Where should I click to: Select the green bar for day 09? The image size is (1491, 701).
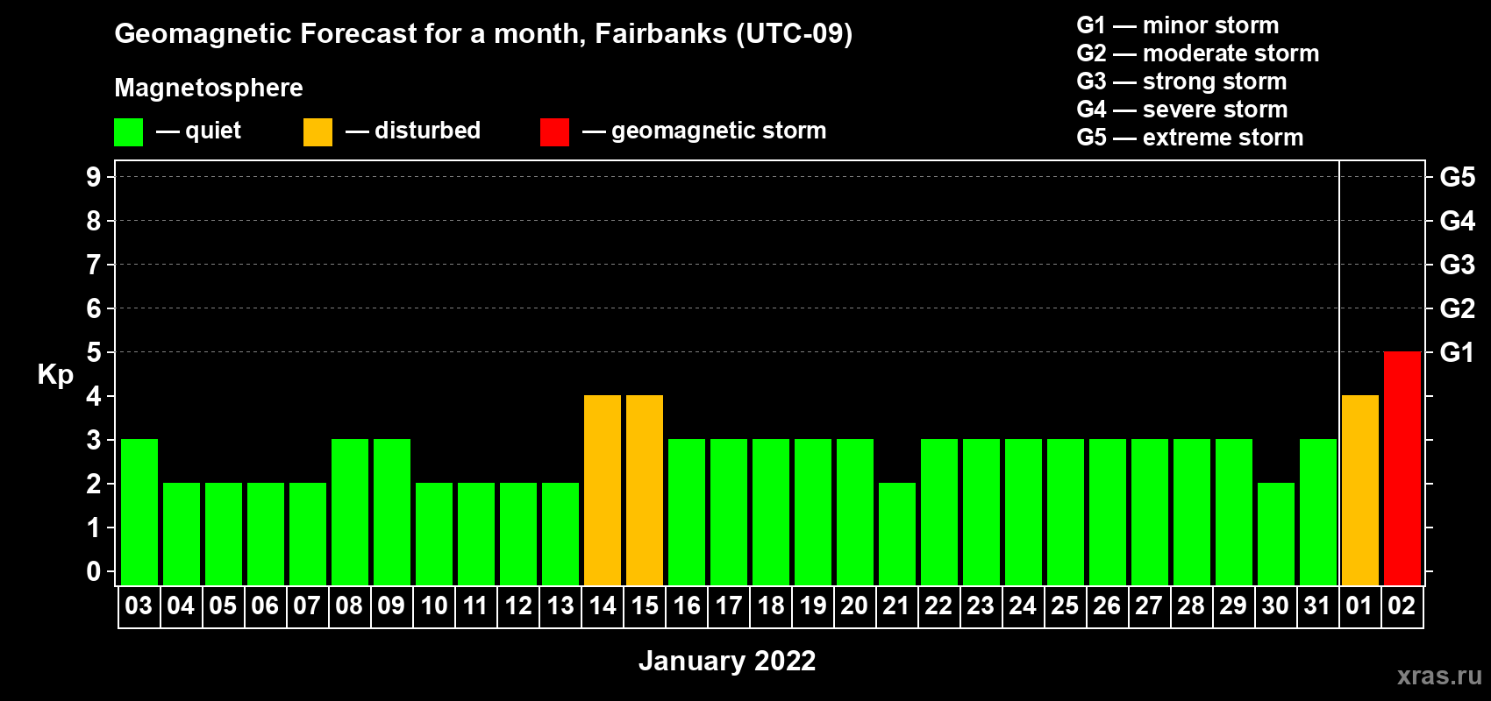point(392,512)
